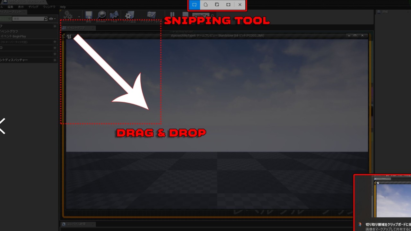The width and height of the screenshot is (411, 231).
Task: Open the Untitled7 debug object dropdown
Action: click(201, 15)
